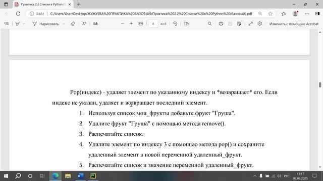Click Изменить с помощью Acrobat

294,24
